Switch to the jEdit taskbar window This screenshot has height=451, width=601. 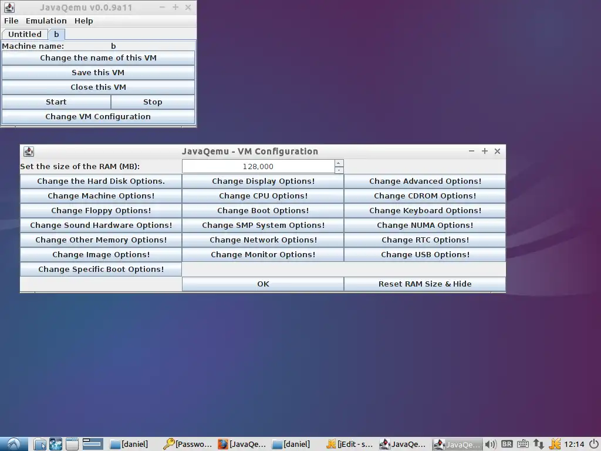pos(350,444)
